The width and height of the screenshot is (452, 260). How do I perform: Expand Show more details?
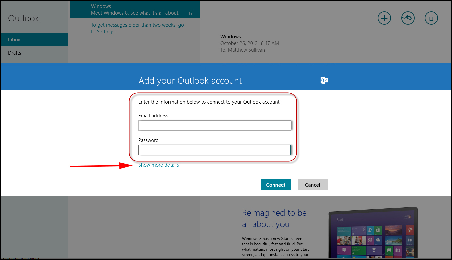(158, 165)
